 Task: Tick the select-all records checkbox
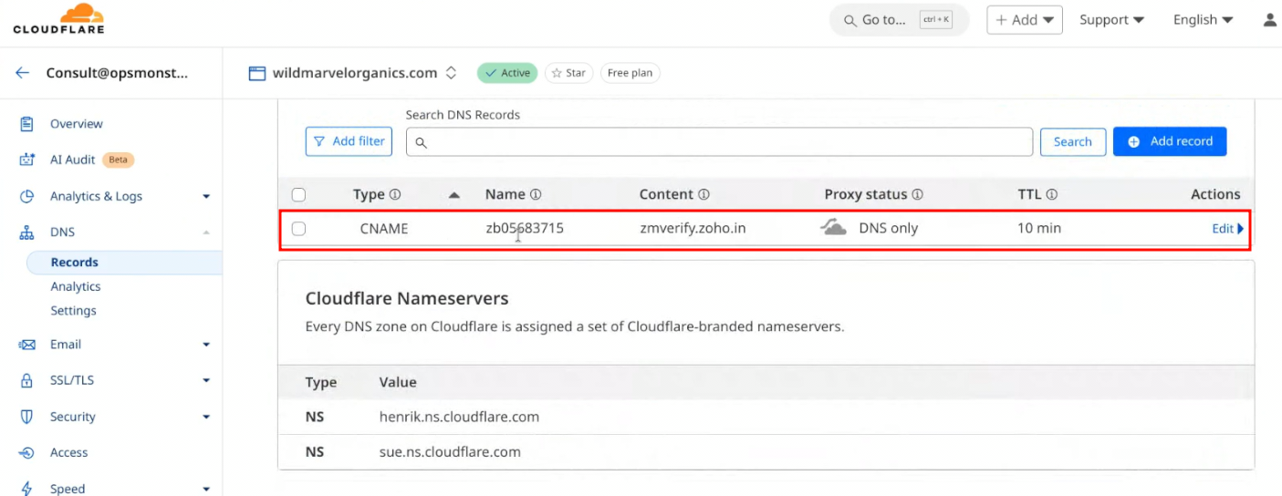[x=298, y=194]
